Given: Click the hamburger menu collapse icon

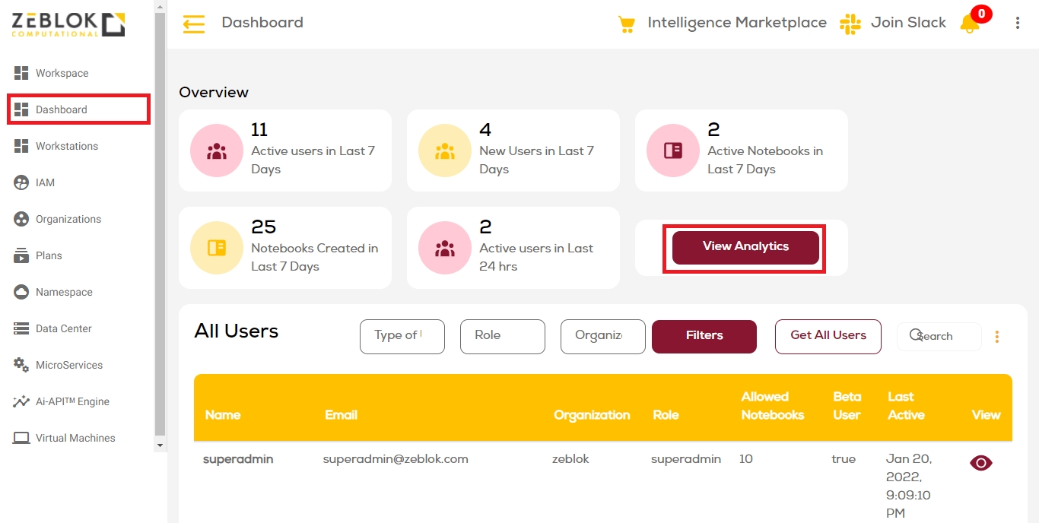Looking at the screenshot, I should click(x=194, y=24).
